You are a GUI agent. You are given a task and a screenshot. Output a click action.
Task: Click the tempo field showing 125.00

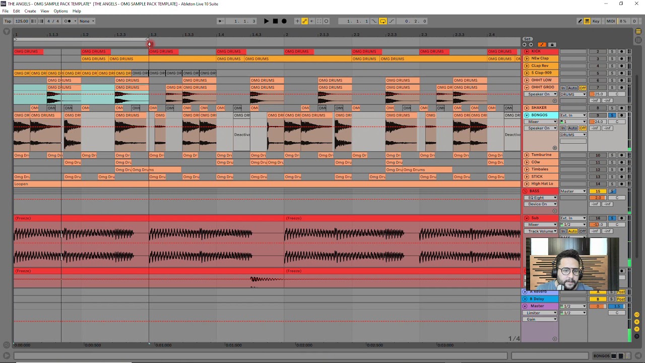[x=22, y=21]
